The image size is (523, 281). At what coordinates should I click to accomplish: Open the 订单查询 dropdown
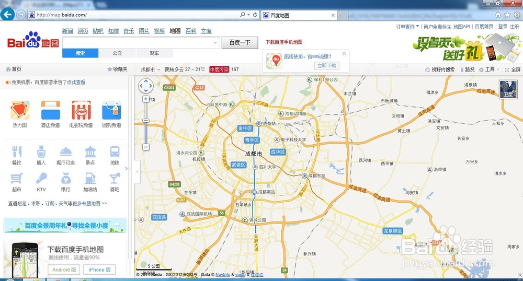pos(407,27)
